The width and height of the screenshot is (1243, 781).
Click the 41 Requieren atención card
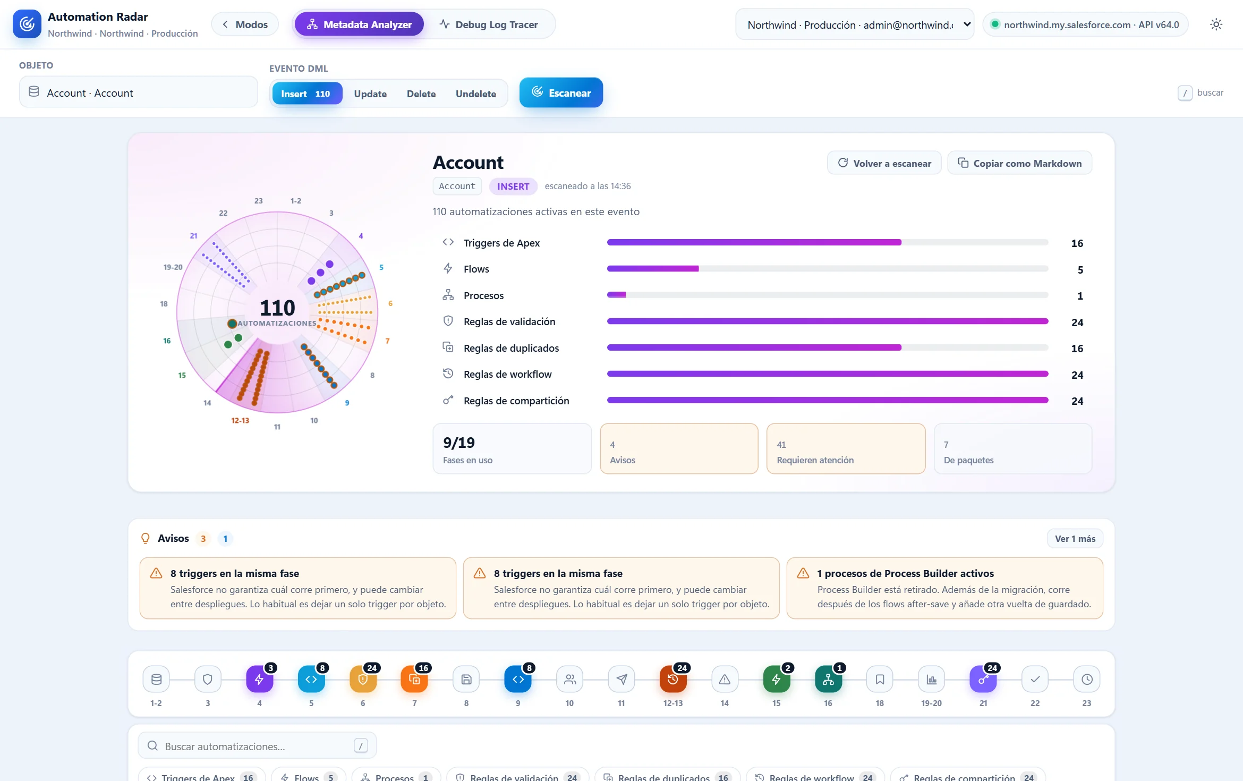pos(846,448)
